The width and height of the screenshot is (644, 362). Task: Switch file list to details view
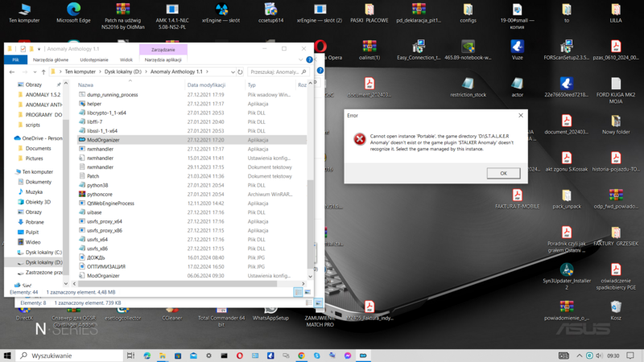point(297,293)
